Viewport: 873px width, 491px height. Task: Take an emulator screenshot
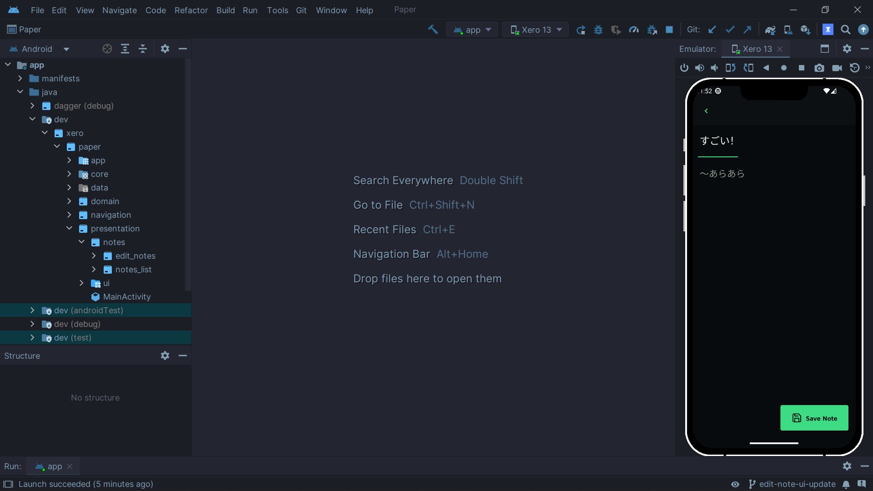coord(819,68)
